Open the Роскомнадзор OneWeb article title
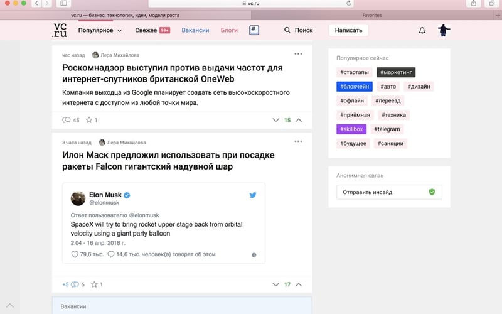 (172, 73)
